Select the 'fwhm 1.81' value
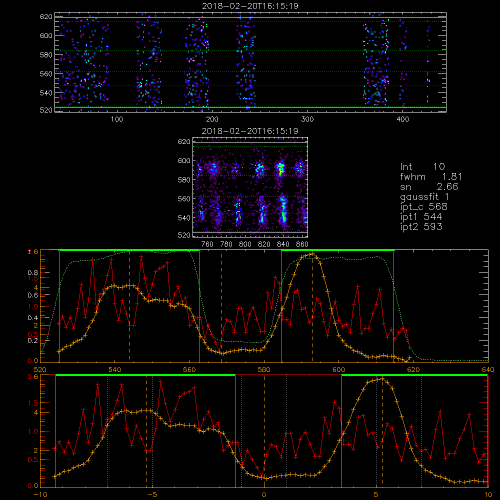 coord(431,176)
